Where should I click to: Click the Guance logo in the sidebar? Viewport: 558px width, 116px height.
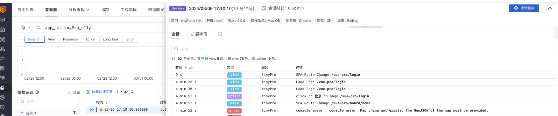(3, 9)
